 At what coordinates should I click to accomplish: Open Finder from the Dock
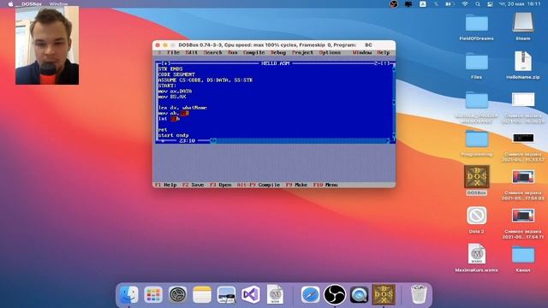(129, 294)
